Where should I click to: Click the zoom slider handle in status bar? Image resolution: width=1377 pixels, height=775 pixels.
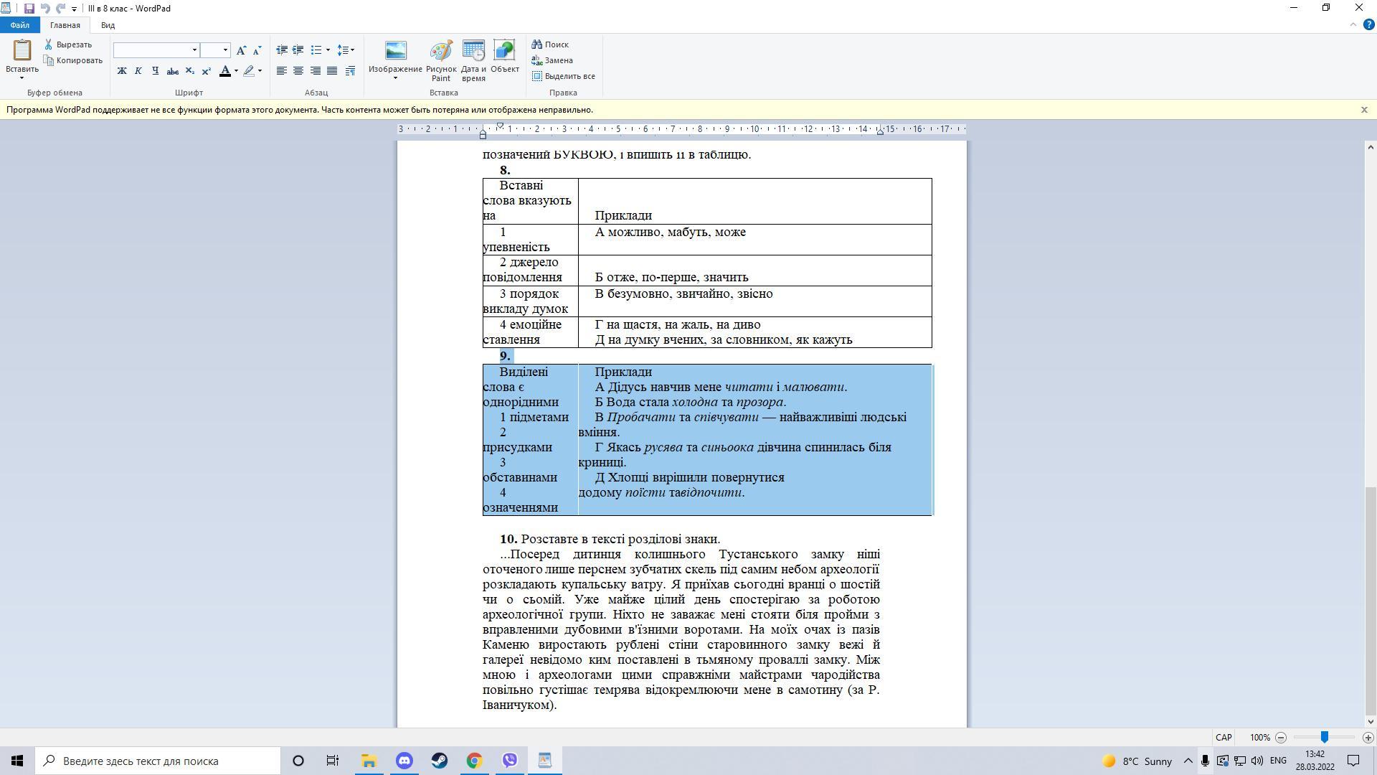tap(1325, 738)
